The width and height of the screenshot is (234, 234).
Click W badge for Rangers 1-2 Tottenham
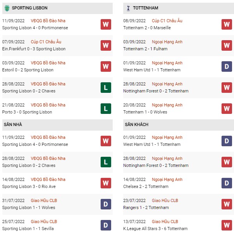[x=227, y=204]
